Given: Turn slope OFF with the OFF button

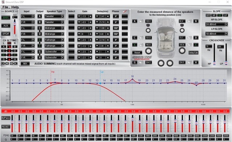Looking at the screenshot, I should point(208,15).
